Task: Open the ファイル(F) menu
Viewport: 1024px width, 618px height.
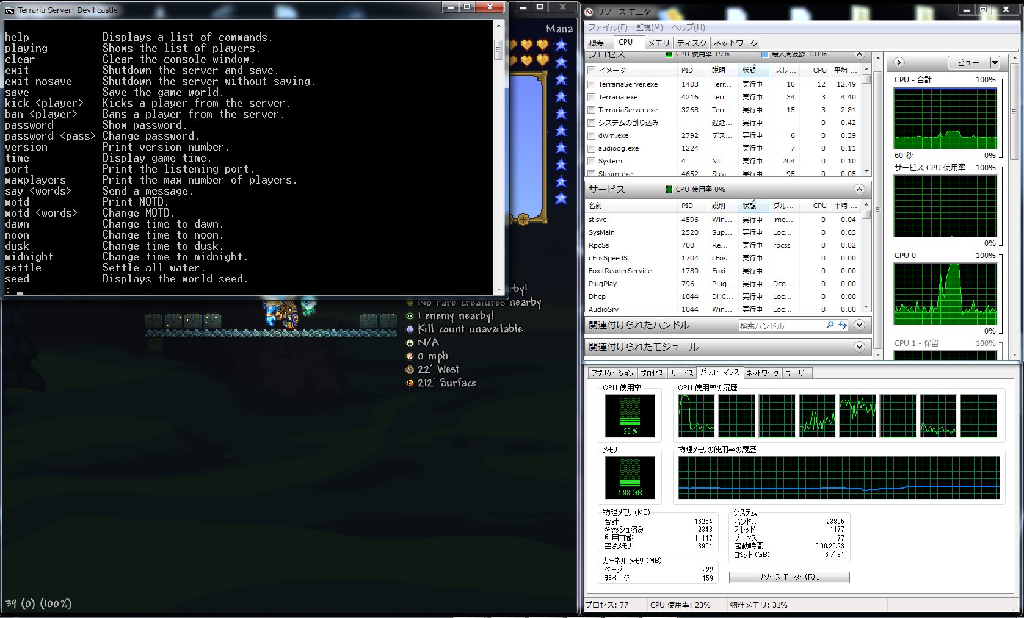Action: pos(608,27)
